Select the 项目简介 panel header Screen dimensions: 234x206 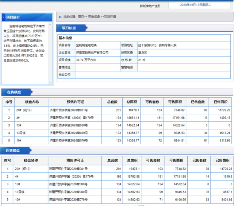(14, 17)
